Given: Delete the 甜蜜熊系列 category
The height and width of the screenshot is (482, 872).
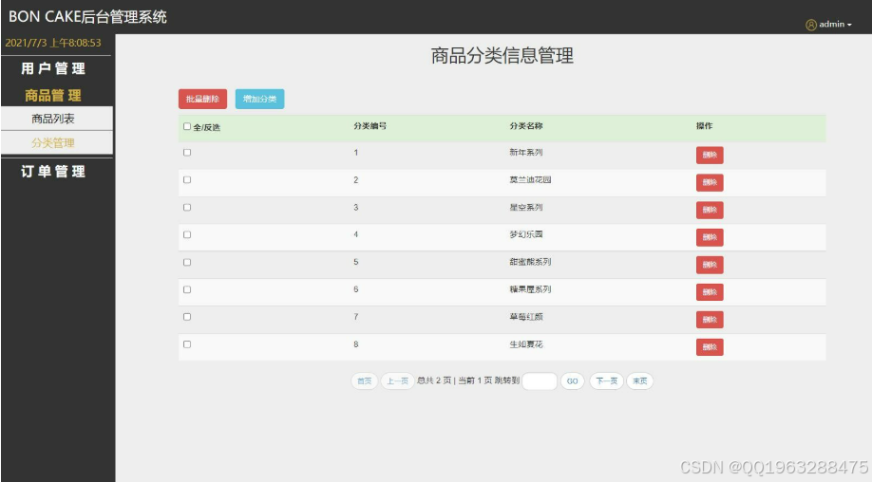Looking at the screenshot, I should tap(710, 265).
